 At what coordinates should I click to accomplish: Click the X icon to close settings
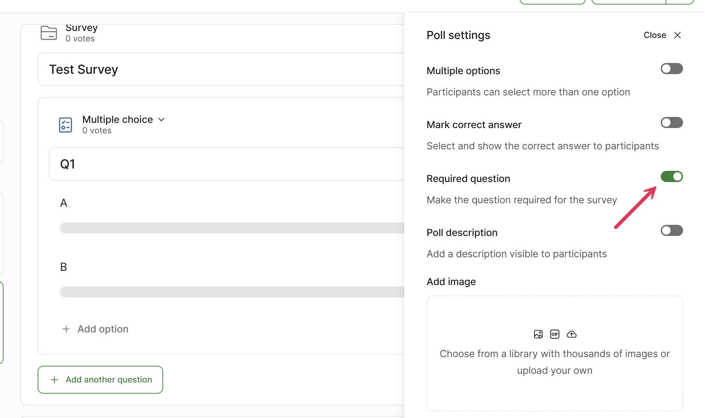point(677,35)
